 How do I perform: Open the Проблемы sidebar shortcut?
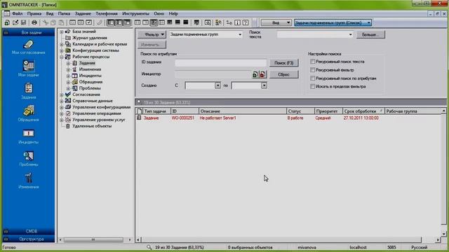[28, 159]
